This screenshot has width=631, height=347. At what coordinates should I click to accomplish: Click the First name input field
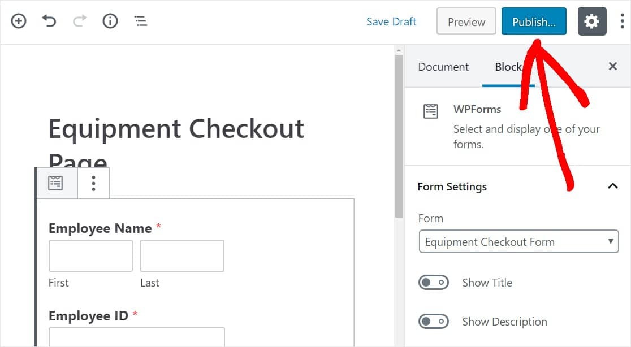pyautogui.click(x=90, y=255)
